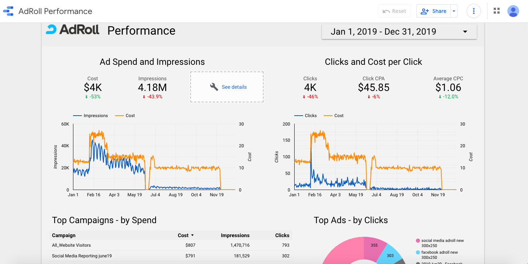Open the See details link

coord(234,87)
